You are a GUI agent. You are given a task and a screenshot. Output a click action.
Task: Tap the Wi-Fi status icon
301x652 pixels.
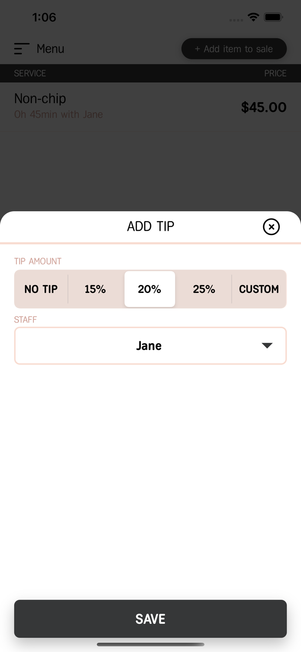point(253,17)
